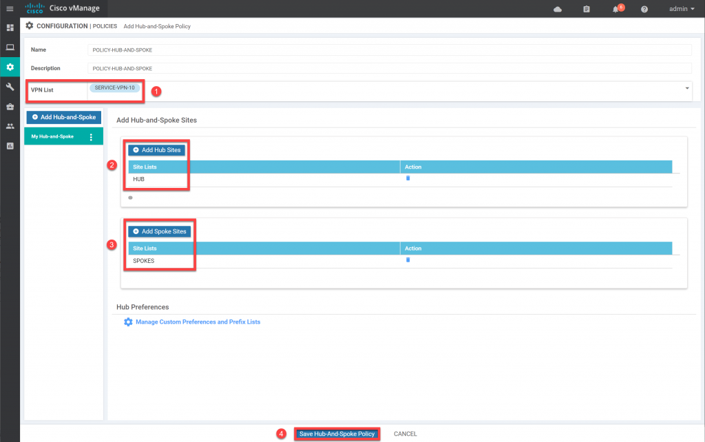
Task: Select the Monitor icon in the sidebar
Action: pos(10,47)
